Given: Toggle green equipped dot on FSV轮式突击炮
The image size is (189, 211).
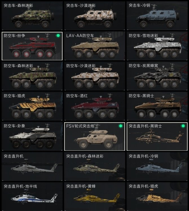Looking at the screenshot, I should 121,126.
